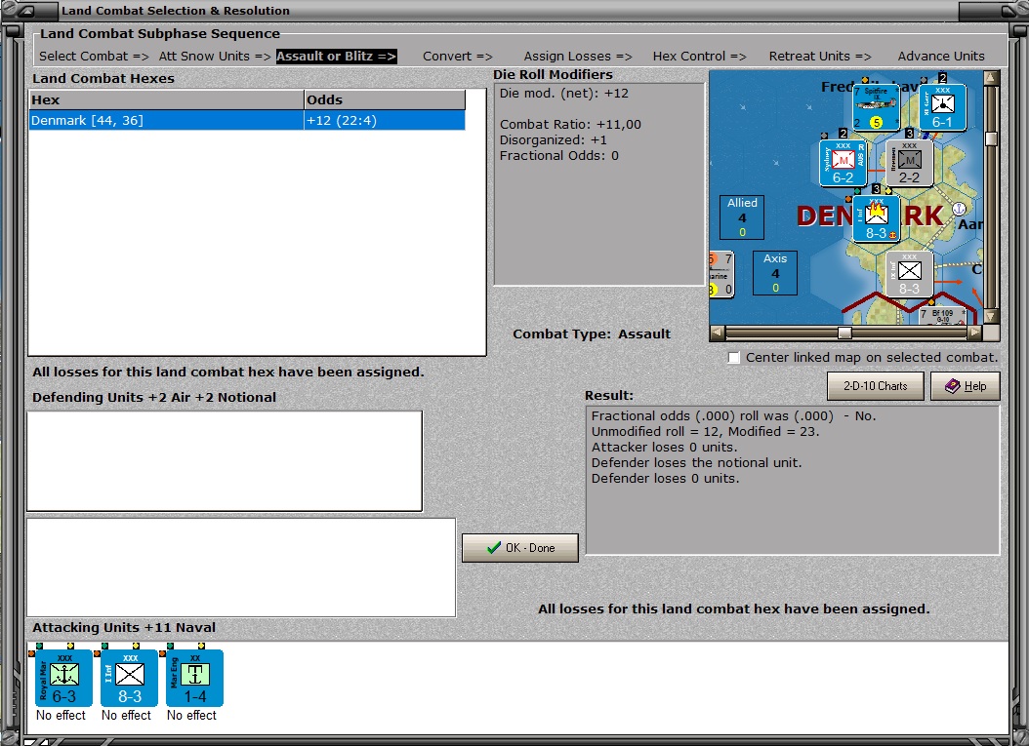
Task: Click the Unmodified roll = 12 result line
Action: click(x=705, y=431)
